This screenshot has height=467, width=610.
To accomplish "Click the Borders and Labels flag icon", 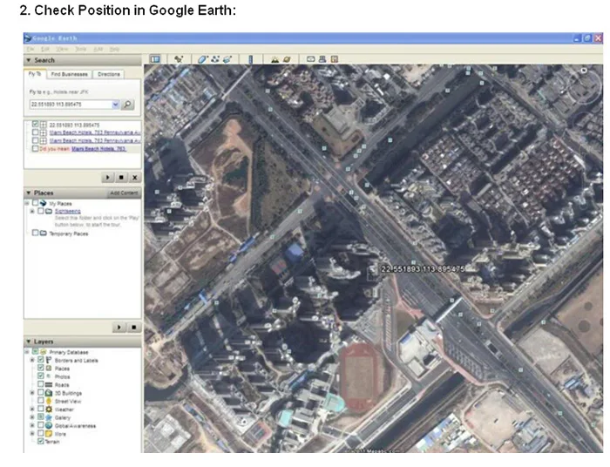I will (49, 360).
